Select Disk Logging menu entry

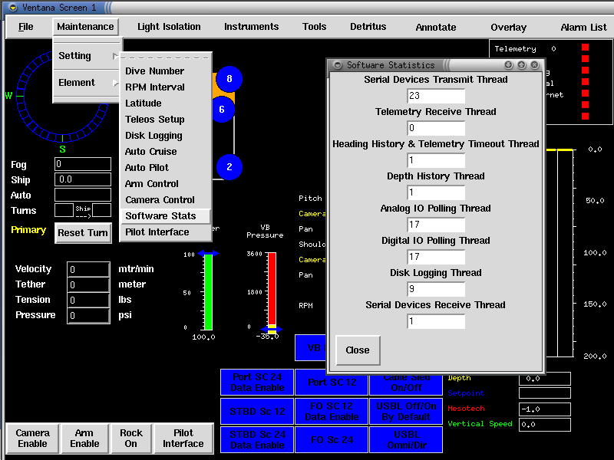click(166, 136)
